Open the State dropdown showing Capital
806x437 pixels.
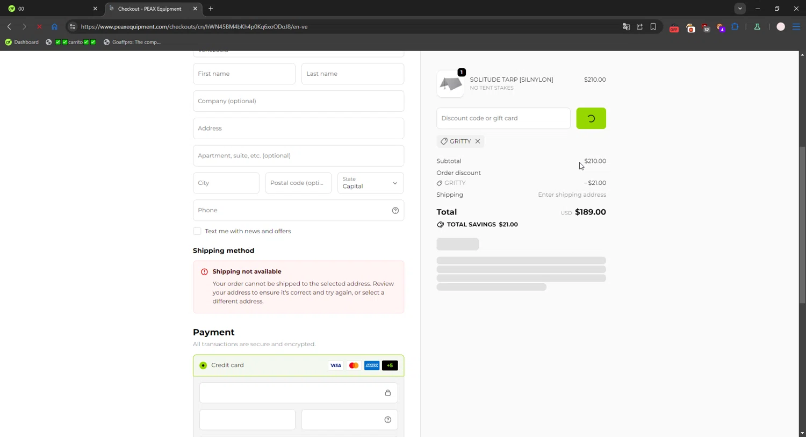tap(370, 183)
